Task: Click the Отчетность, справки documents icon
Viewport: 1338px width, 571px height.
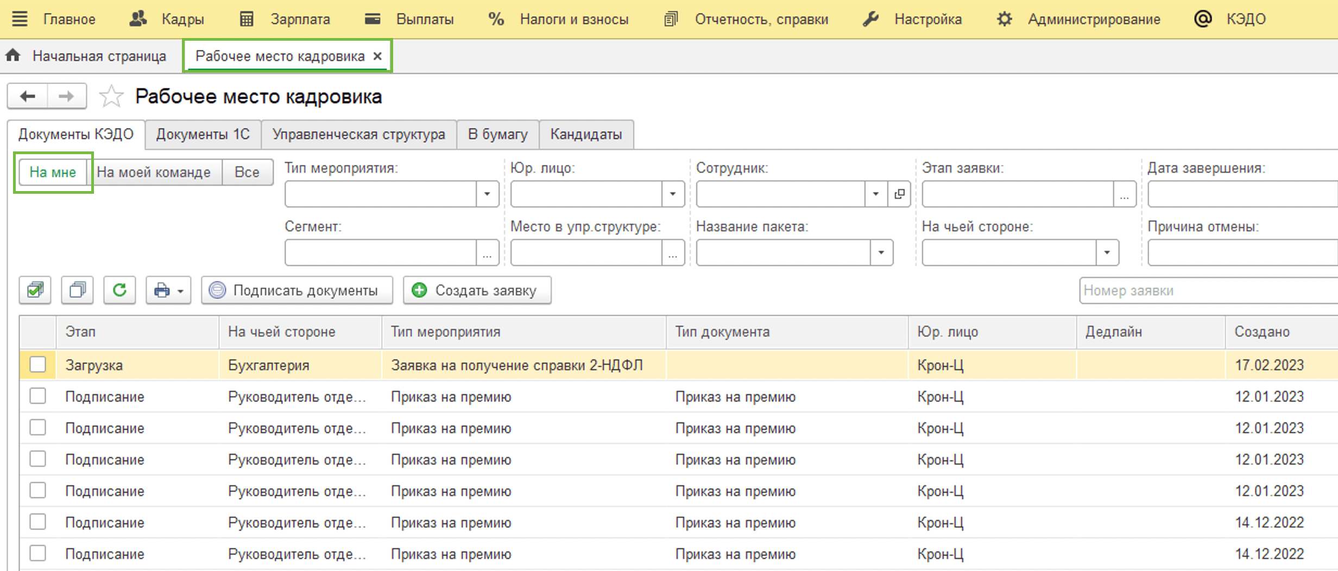Action: coord(671,19)
